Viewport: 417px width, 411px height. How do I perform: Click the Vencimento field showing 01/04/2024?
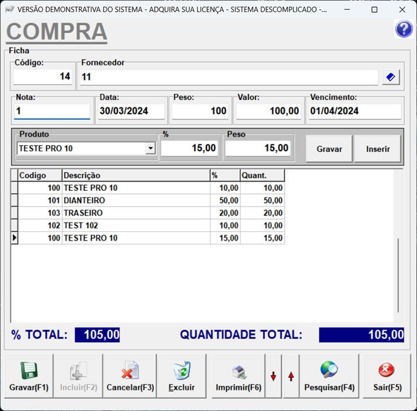point(355,111)
